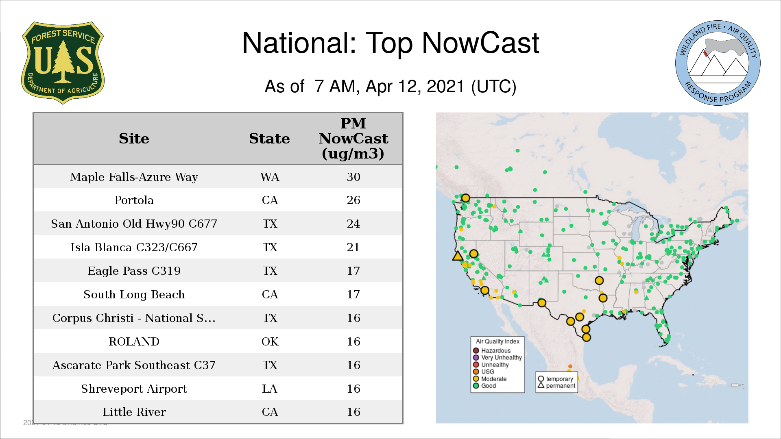The width and height of the screenshot is (781, 439).
Task: Click the Shreveport Airport site entry
Action: coord(134,389)
